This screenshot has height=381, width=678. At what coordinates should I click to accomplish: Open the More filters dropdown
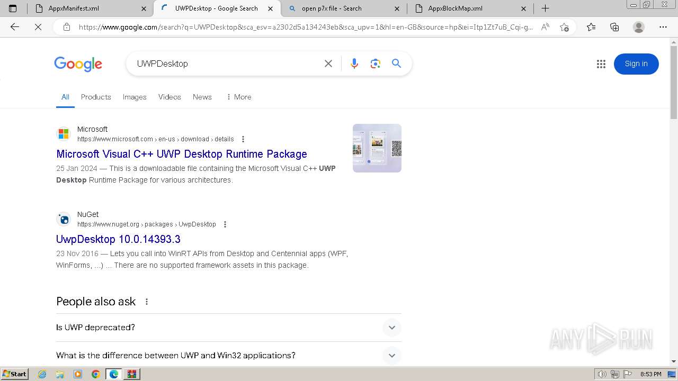[x=238, y=97]
